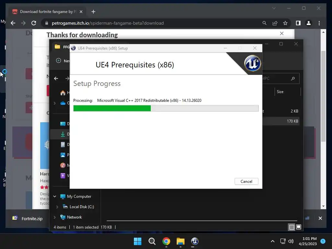Viewport: 332px width, 249px height.
Task: Select Network in navigation pane
Action: (x=74, y=217)
